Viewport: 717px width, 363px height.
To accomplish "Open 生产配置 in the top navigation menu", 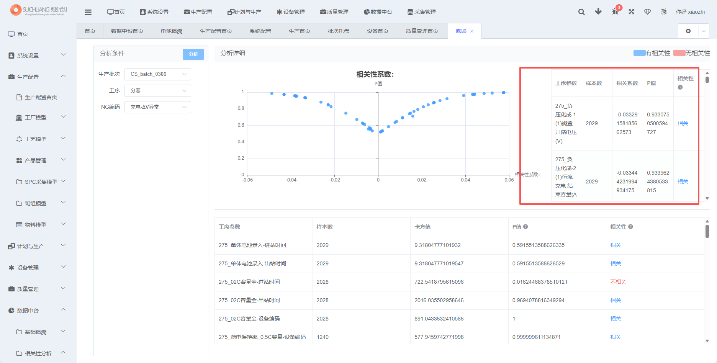I will click(x=198, y=12).
